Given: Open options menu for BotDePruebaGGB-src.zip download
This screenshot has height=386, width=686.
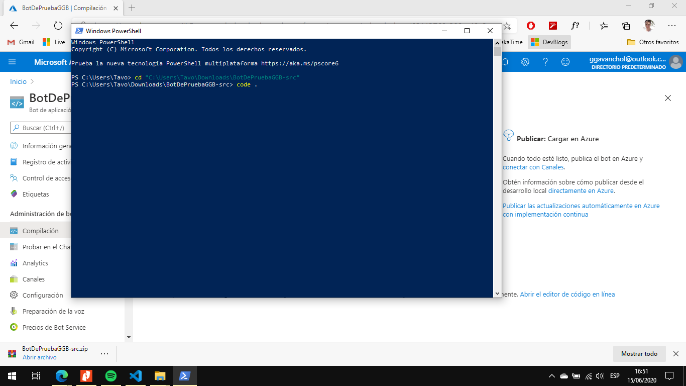Looking at the screenshot, I should 104,353.
